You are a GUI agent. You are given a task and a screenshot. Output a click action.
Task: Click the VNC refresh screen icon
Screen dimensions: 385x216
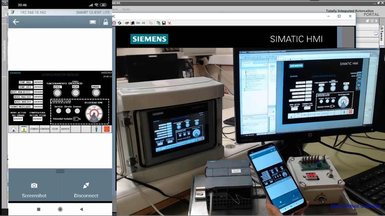119,23
